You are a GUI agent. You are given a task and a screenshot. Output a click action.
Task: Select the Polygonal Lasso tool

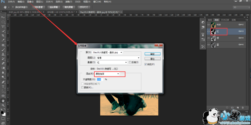3,26
